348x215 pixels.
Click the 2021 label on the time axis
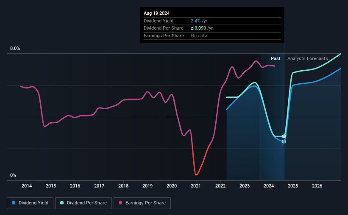click(196, 186)
